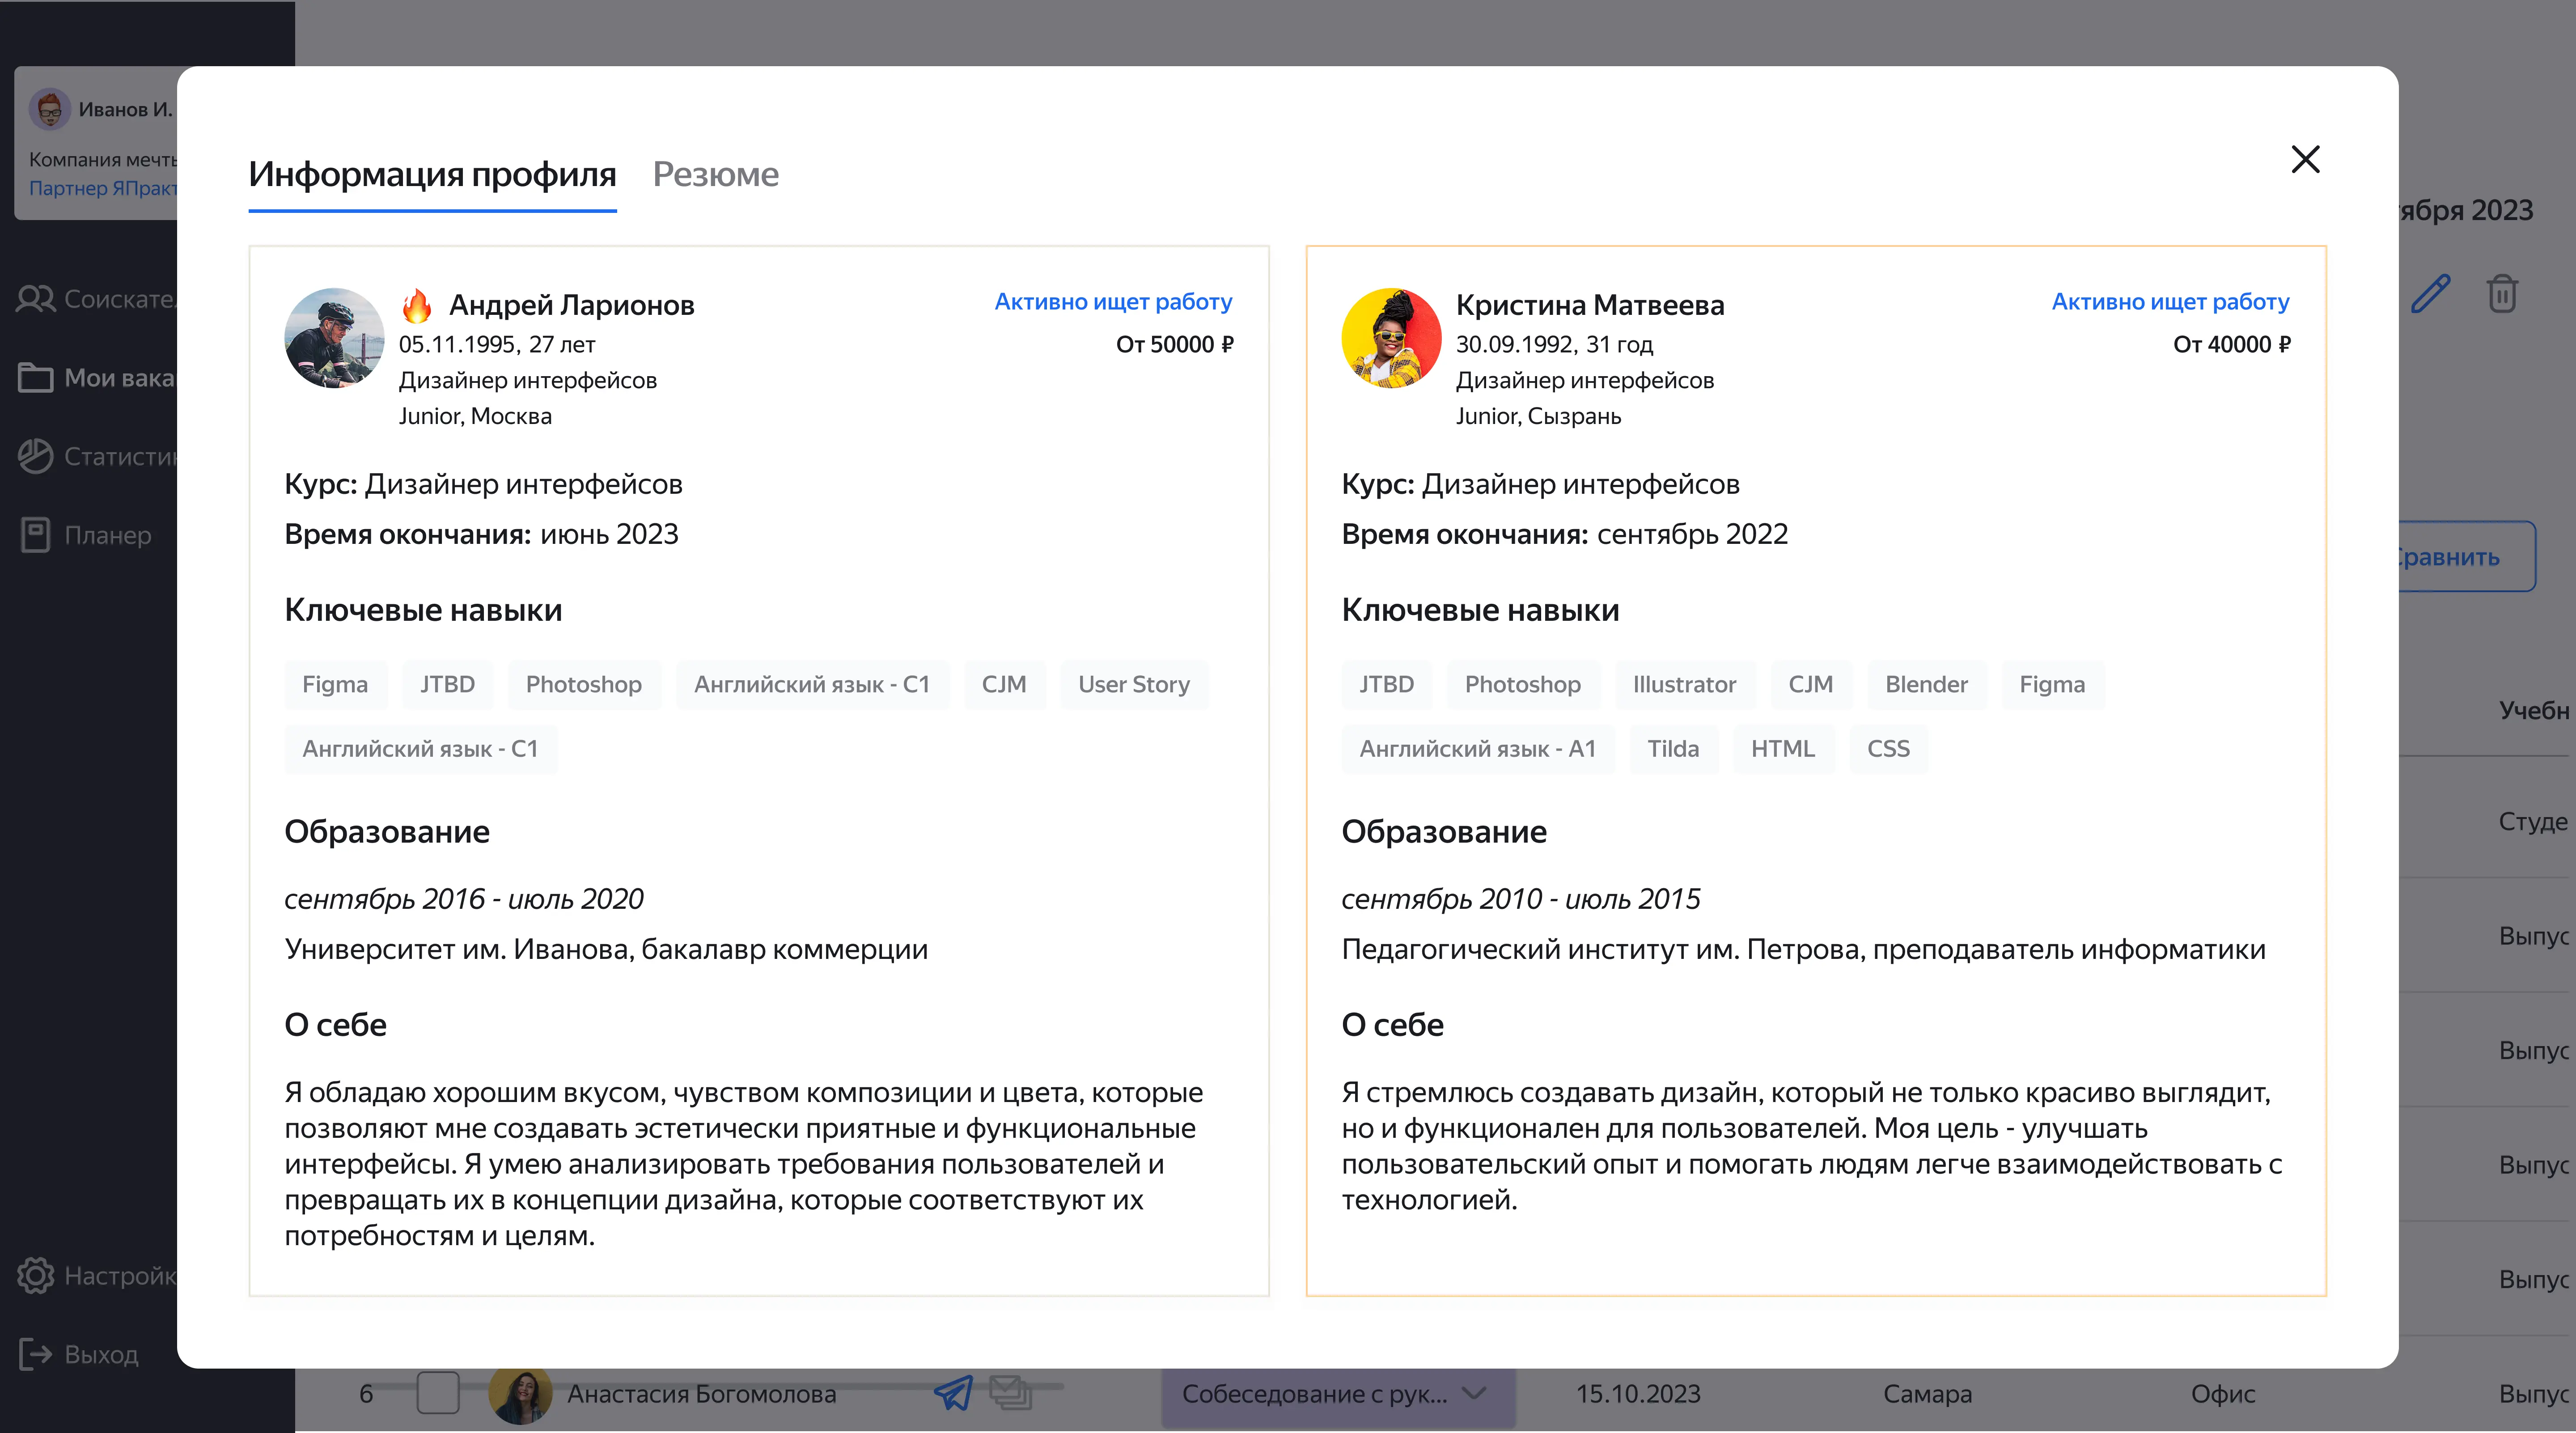2576x1433 pixels.
Task: Click the Сравнить button
Action: [x=2466, y=557]
